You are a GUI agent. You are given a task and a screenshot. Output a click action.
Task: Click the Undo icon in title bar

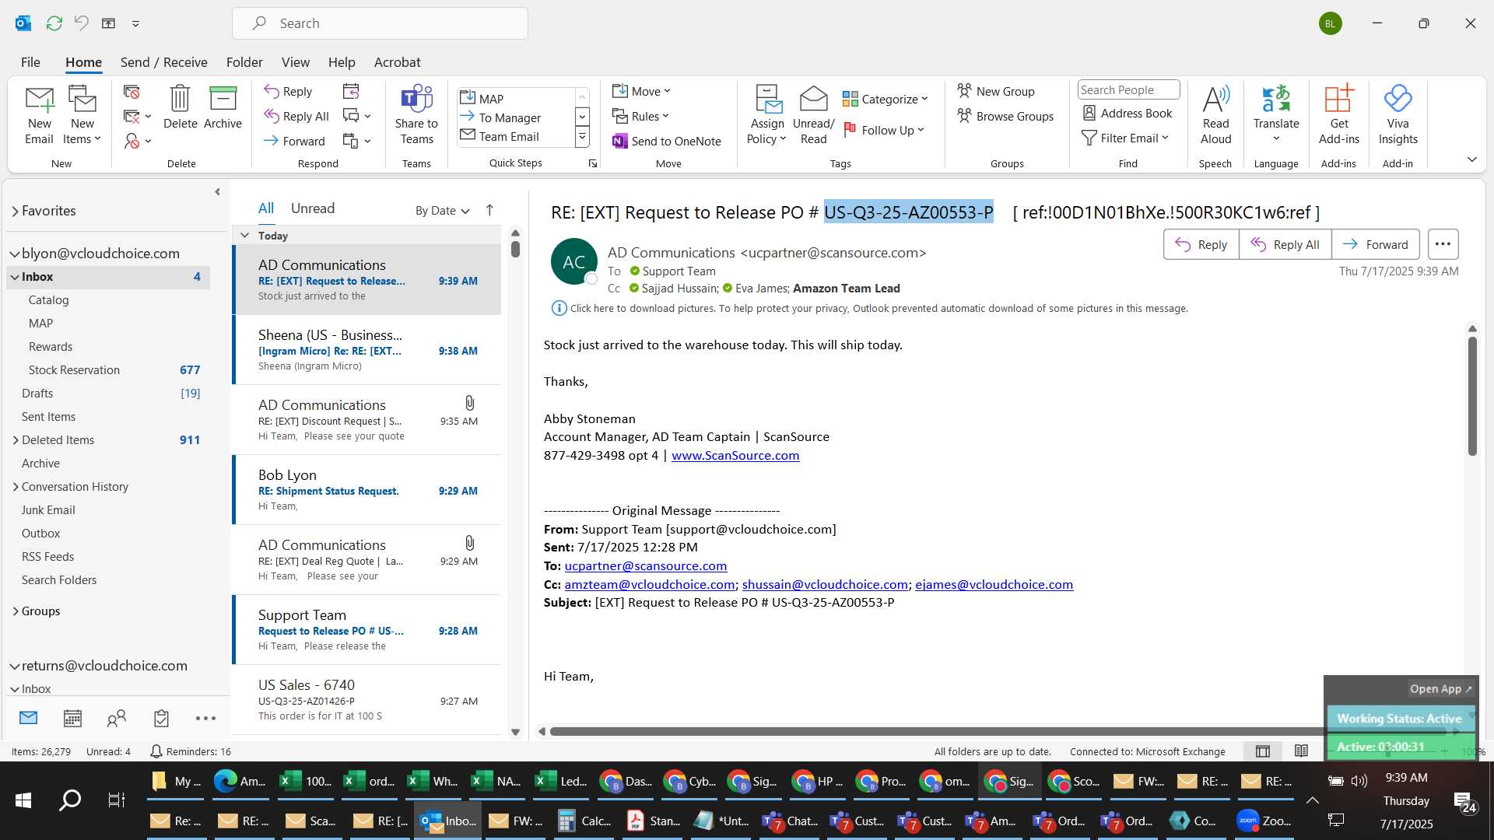click(x=82, y=23)
